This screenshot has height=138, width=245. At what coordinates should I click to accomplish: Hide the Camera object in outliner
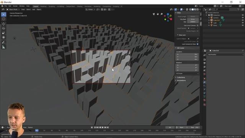243,18
